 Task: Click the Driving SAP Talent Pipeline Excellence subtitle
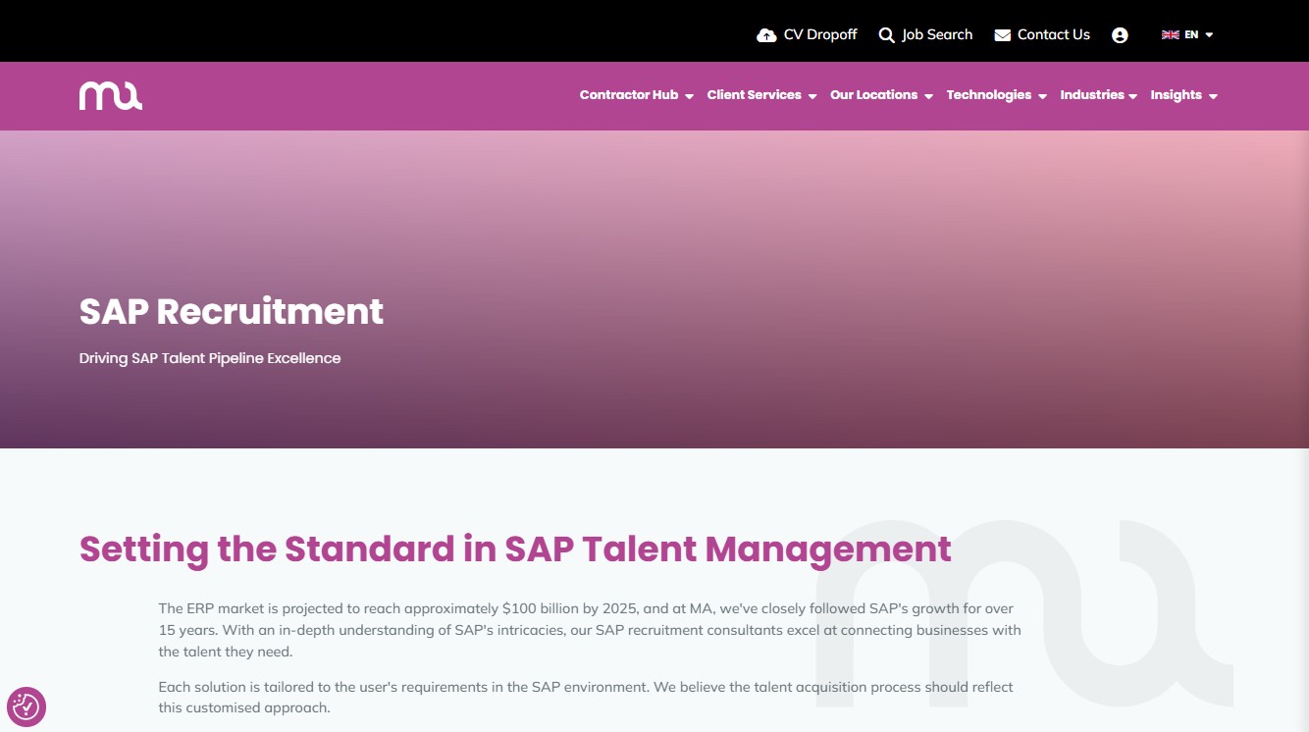(210, 358)
